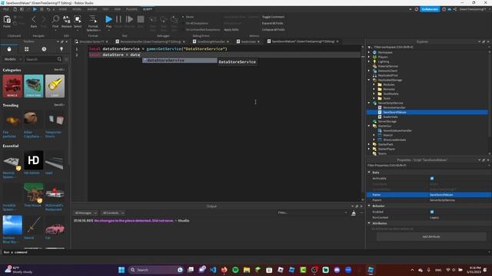
Task: Click See All next to Categories
Action: pyautogui.click(x=58, y=70)
